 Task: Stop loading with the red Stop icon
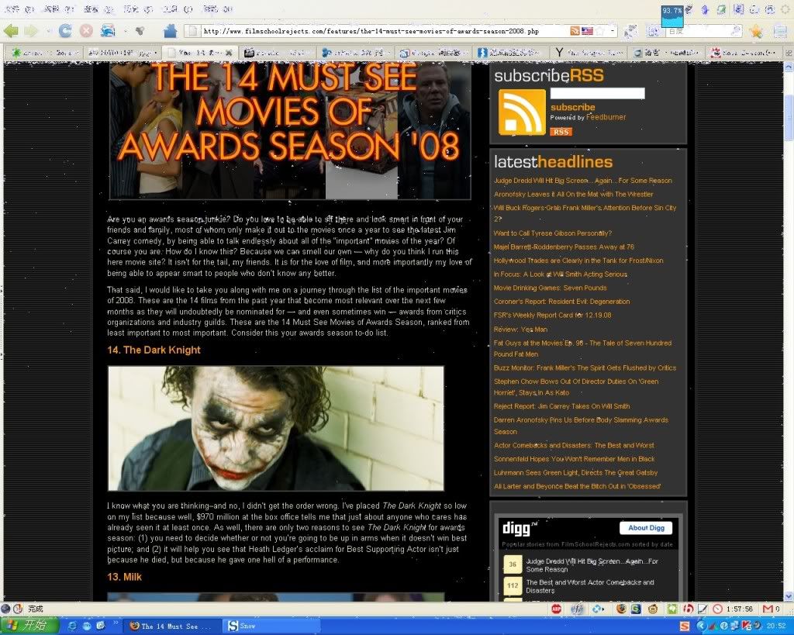click(87, 31)
